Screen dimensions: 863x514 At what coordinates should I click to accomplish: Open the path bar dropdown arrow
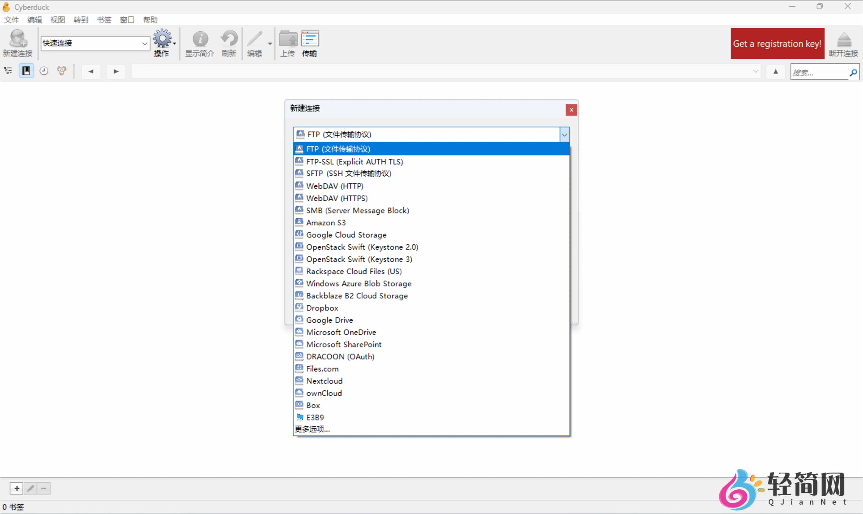point(755,71)
